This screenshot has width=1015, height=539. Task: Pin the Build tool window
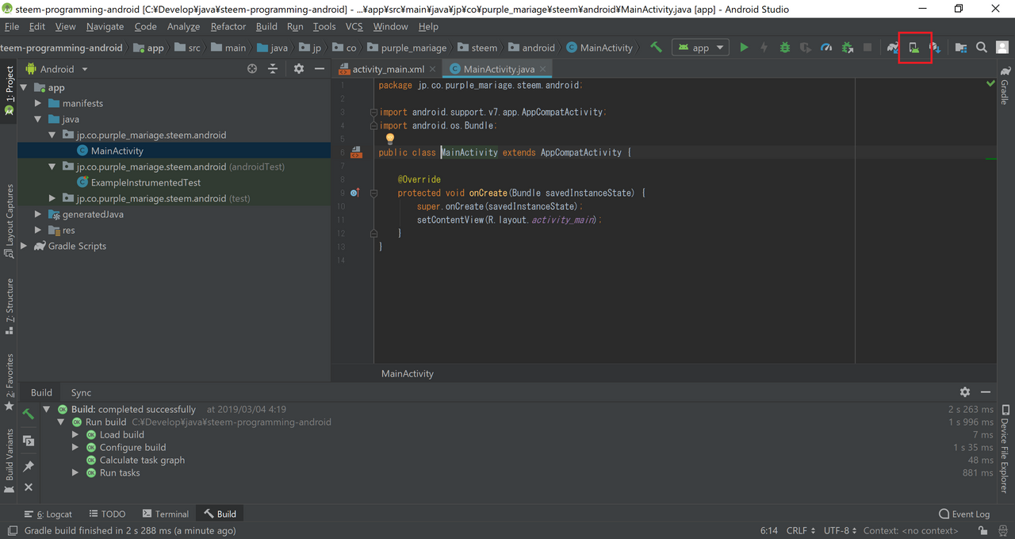point(28,466)
